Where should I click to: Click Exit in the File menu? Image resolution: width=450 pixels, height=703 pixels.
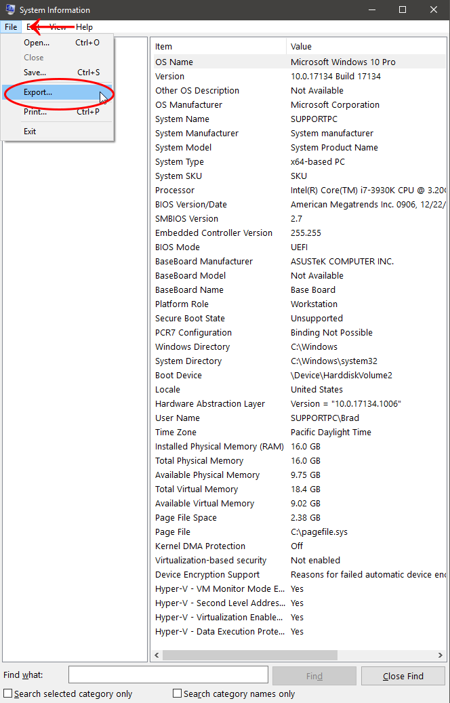tap(58, 132)
